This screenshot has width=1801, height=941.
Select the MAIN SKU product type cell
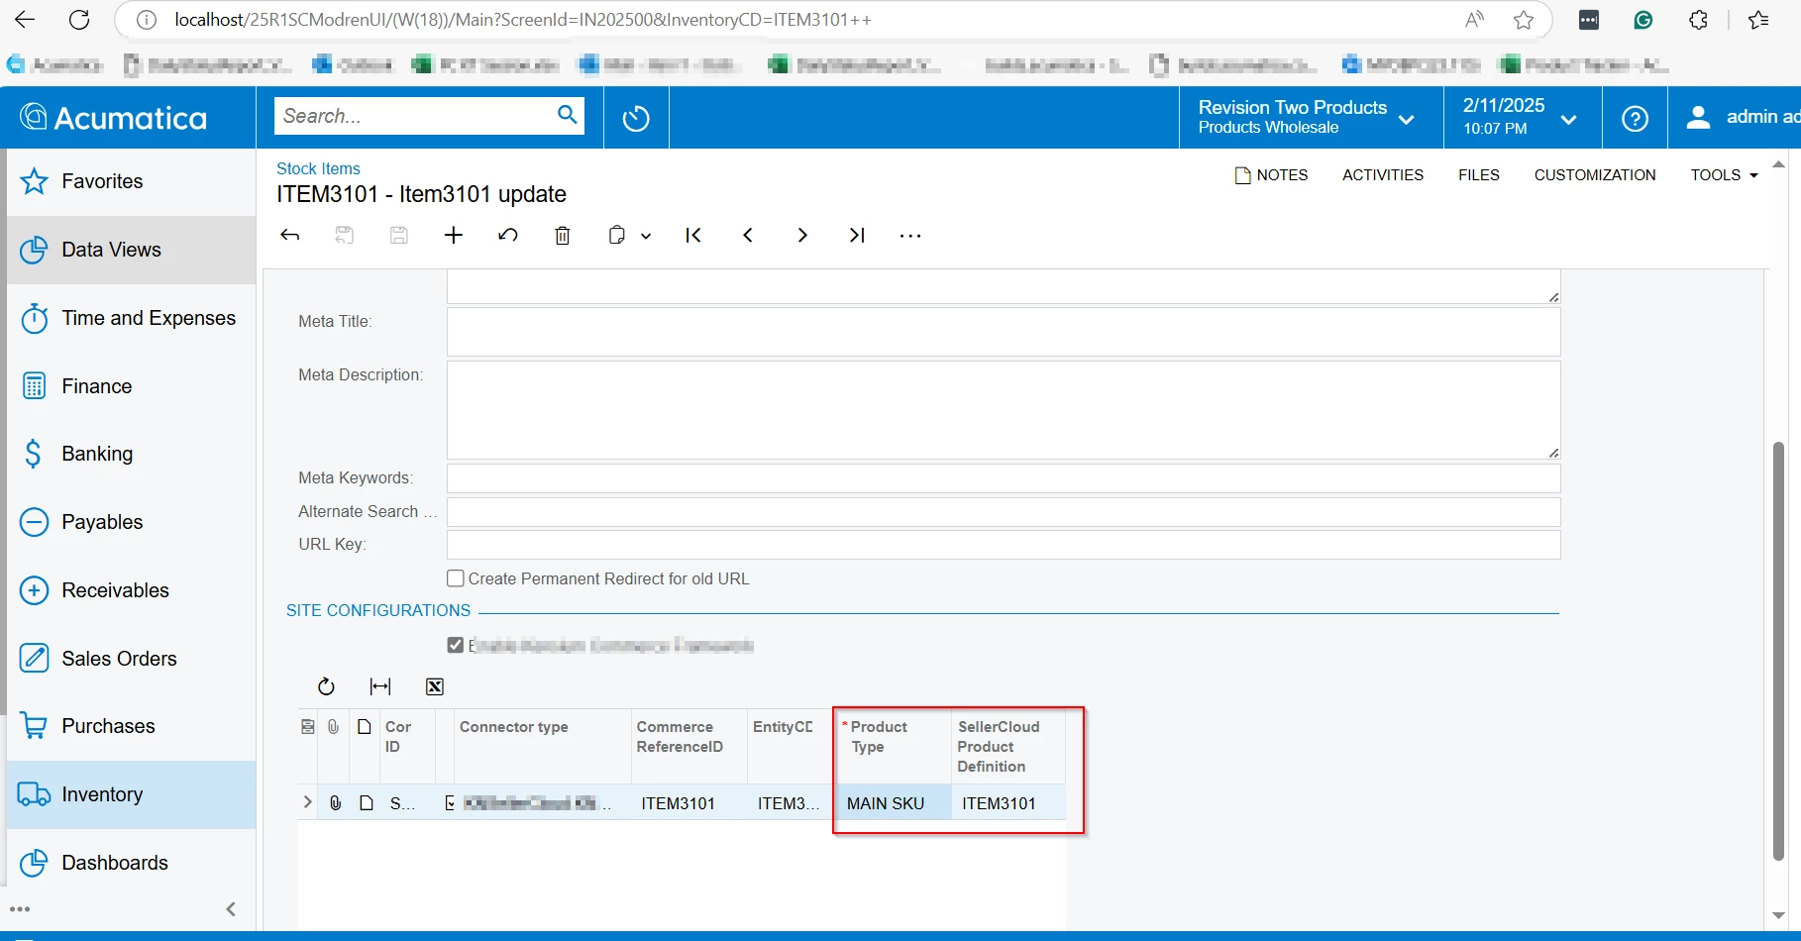coord(893,803)
